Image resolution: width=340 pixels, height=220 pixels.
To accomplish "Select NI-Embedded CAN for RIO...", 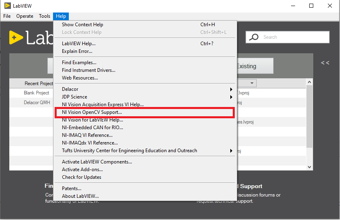I will tap(145, 128).
